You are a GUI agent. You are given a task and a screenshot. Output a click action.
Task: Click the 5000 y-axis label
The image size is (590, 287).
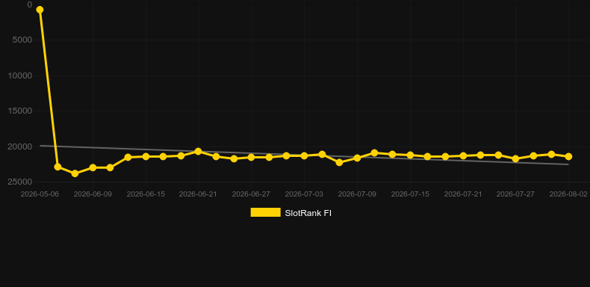tap(22, 40)
